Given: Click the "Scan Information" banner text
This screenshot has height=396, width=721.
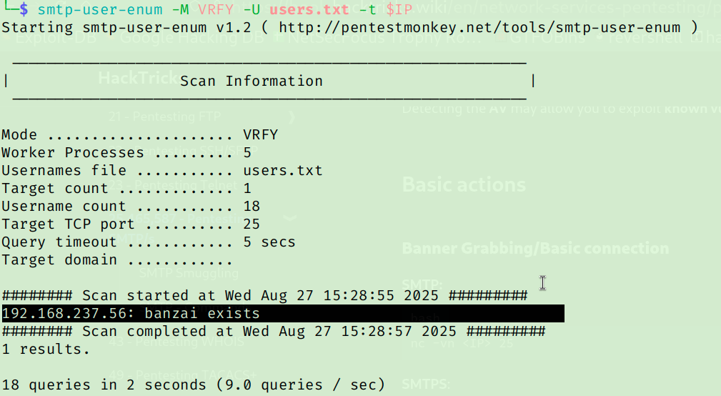Looking at the screenshot, I should pos(251,81).
